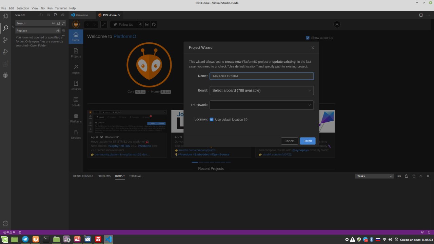This screenshot has height=244, width=434.
Task: Click the expand fullscreen icon in PIO toolbar
Action: [x=104, y=24]
